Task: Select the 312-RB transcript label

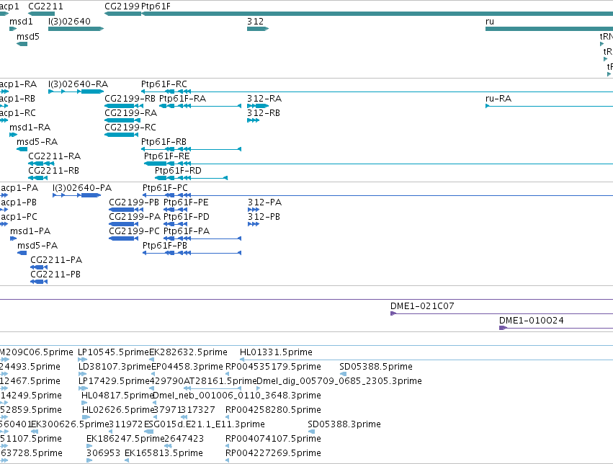Action: click(x=264, y=113)
